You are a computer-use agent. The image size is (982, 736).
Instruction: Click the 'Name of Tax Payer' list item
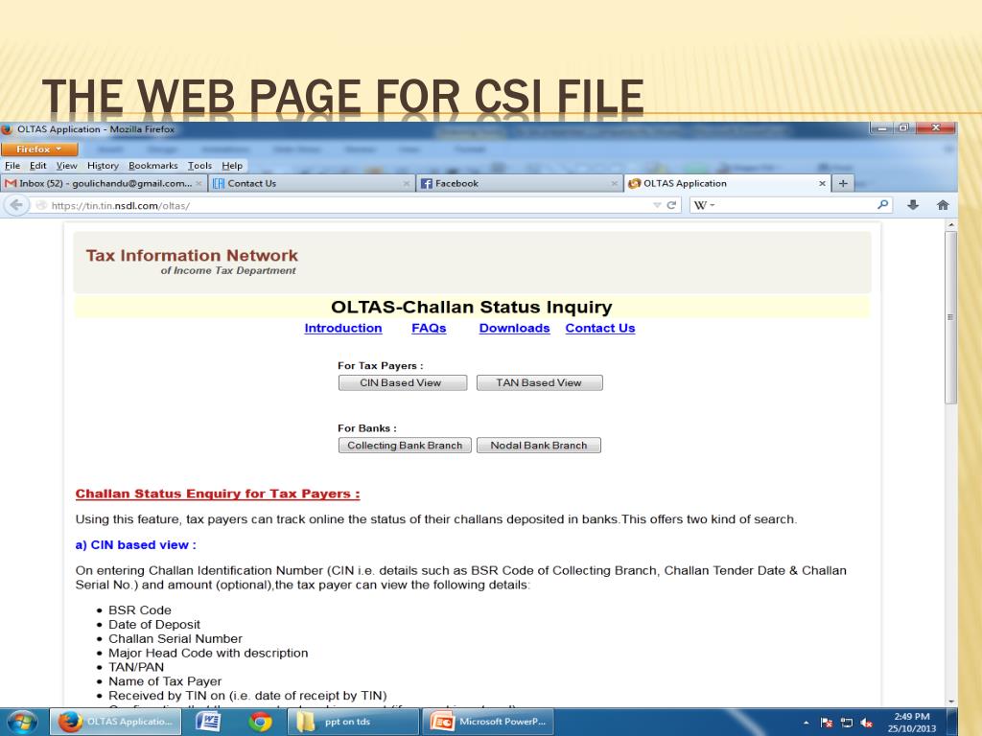pos(165,681)
